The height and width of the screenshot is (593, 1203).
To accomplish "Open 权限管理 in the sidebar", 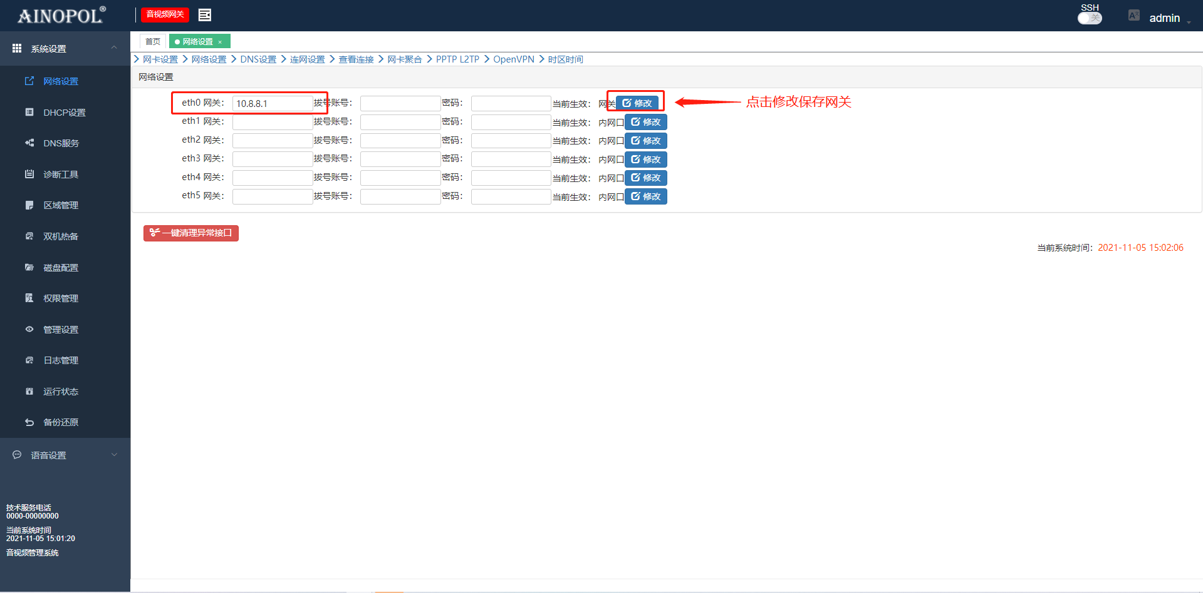I will pyautogui.click(x=61, y=298).
